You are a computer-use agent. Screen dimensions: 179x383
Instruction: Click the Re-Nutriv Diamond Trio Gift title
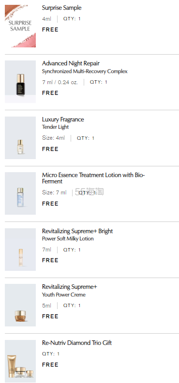click(77, 343)
